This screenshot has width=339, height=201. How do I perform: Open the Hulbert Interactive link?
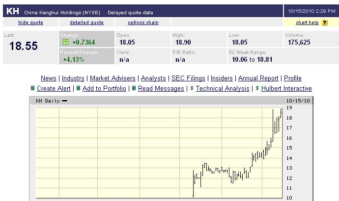tap(286, 88)
